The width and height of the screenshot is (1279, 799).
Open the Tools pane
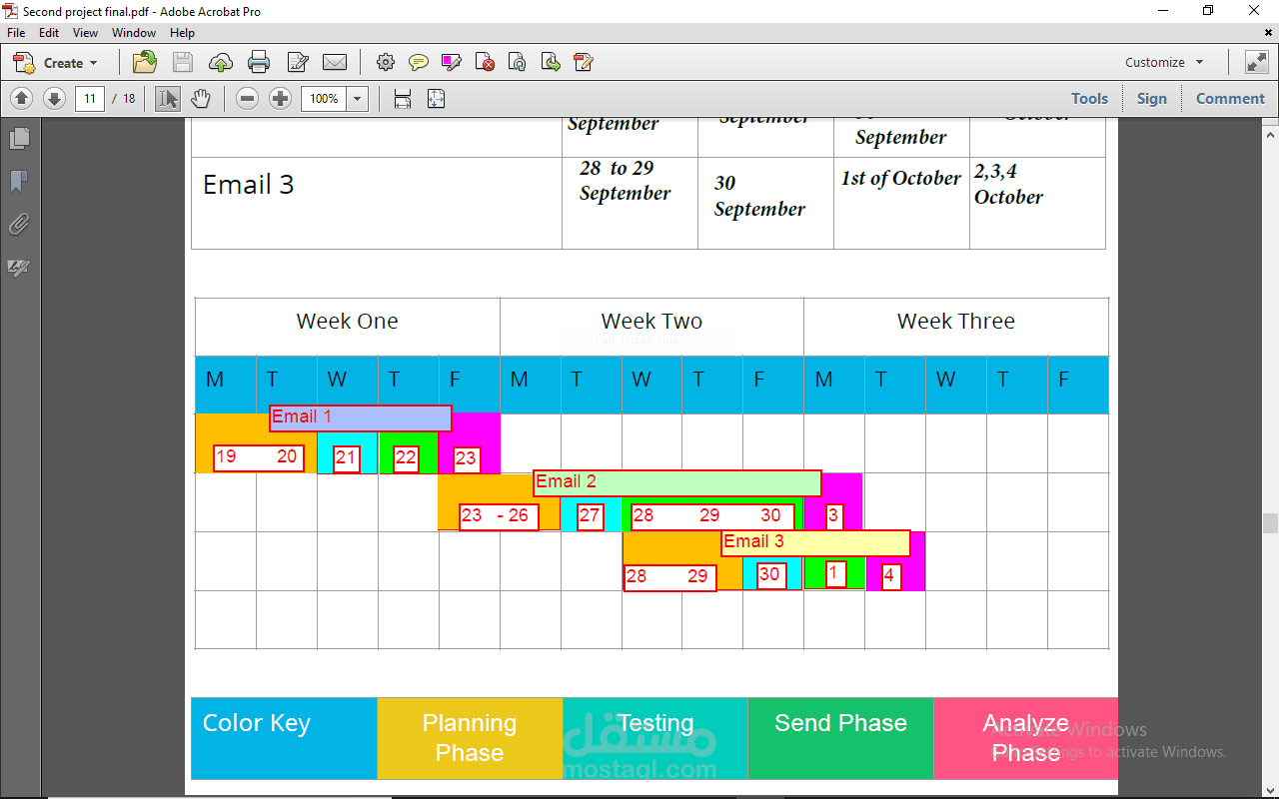click(x=1089, y=98)
